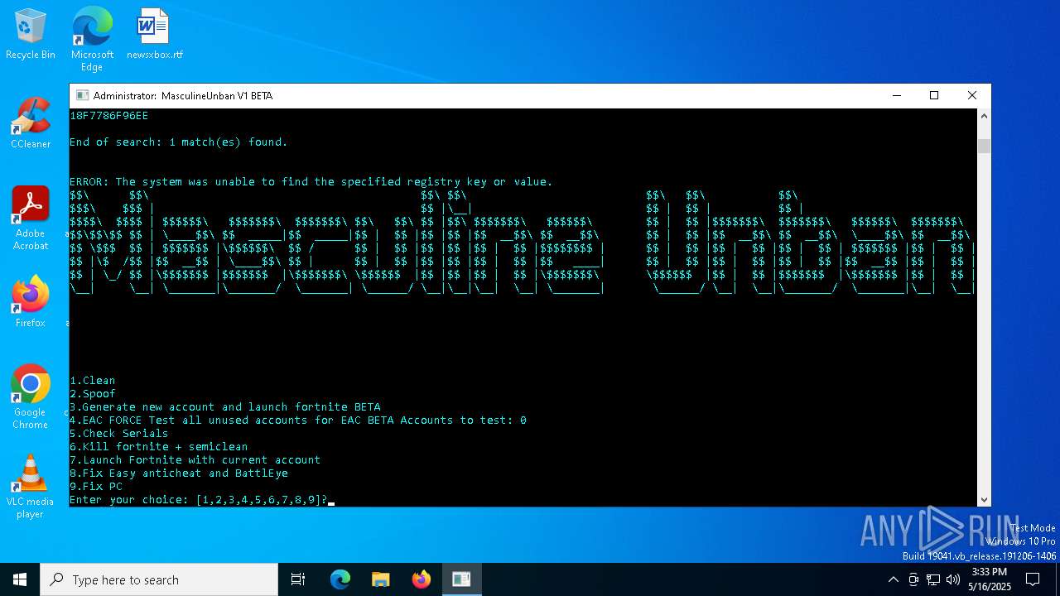Open the volume control tray icon
This screenshot has width=1060, height=596.
(953, 579)
